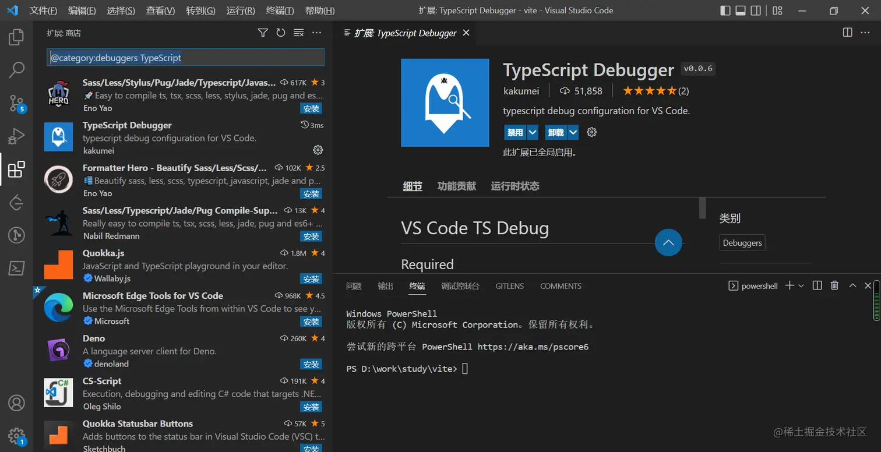Open the Go menu (转到)
881x452 pixels.
[x=200, y=10]
